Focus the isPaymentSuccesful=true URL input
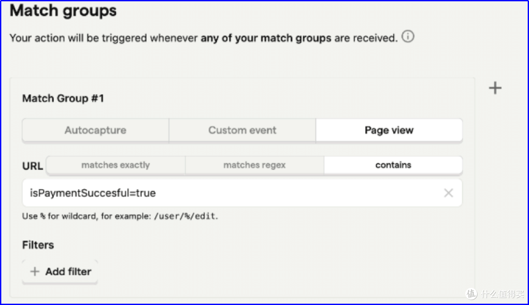This screenshot has width=529, height=305. (242, 193)
